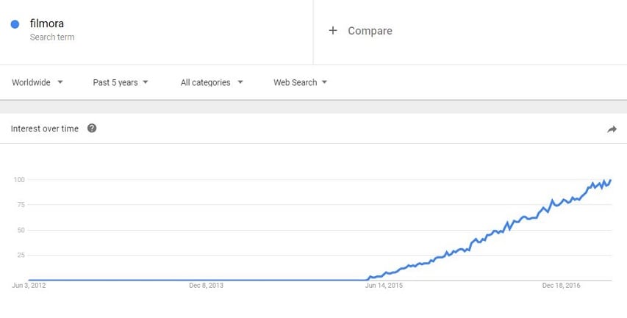627x318 pixels.
Task: Expand the Web Search type dropdown
Action: [x=300, y=82]
